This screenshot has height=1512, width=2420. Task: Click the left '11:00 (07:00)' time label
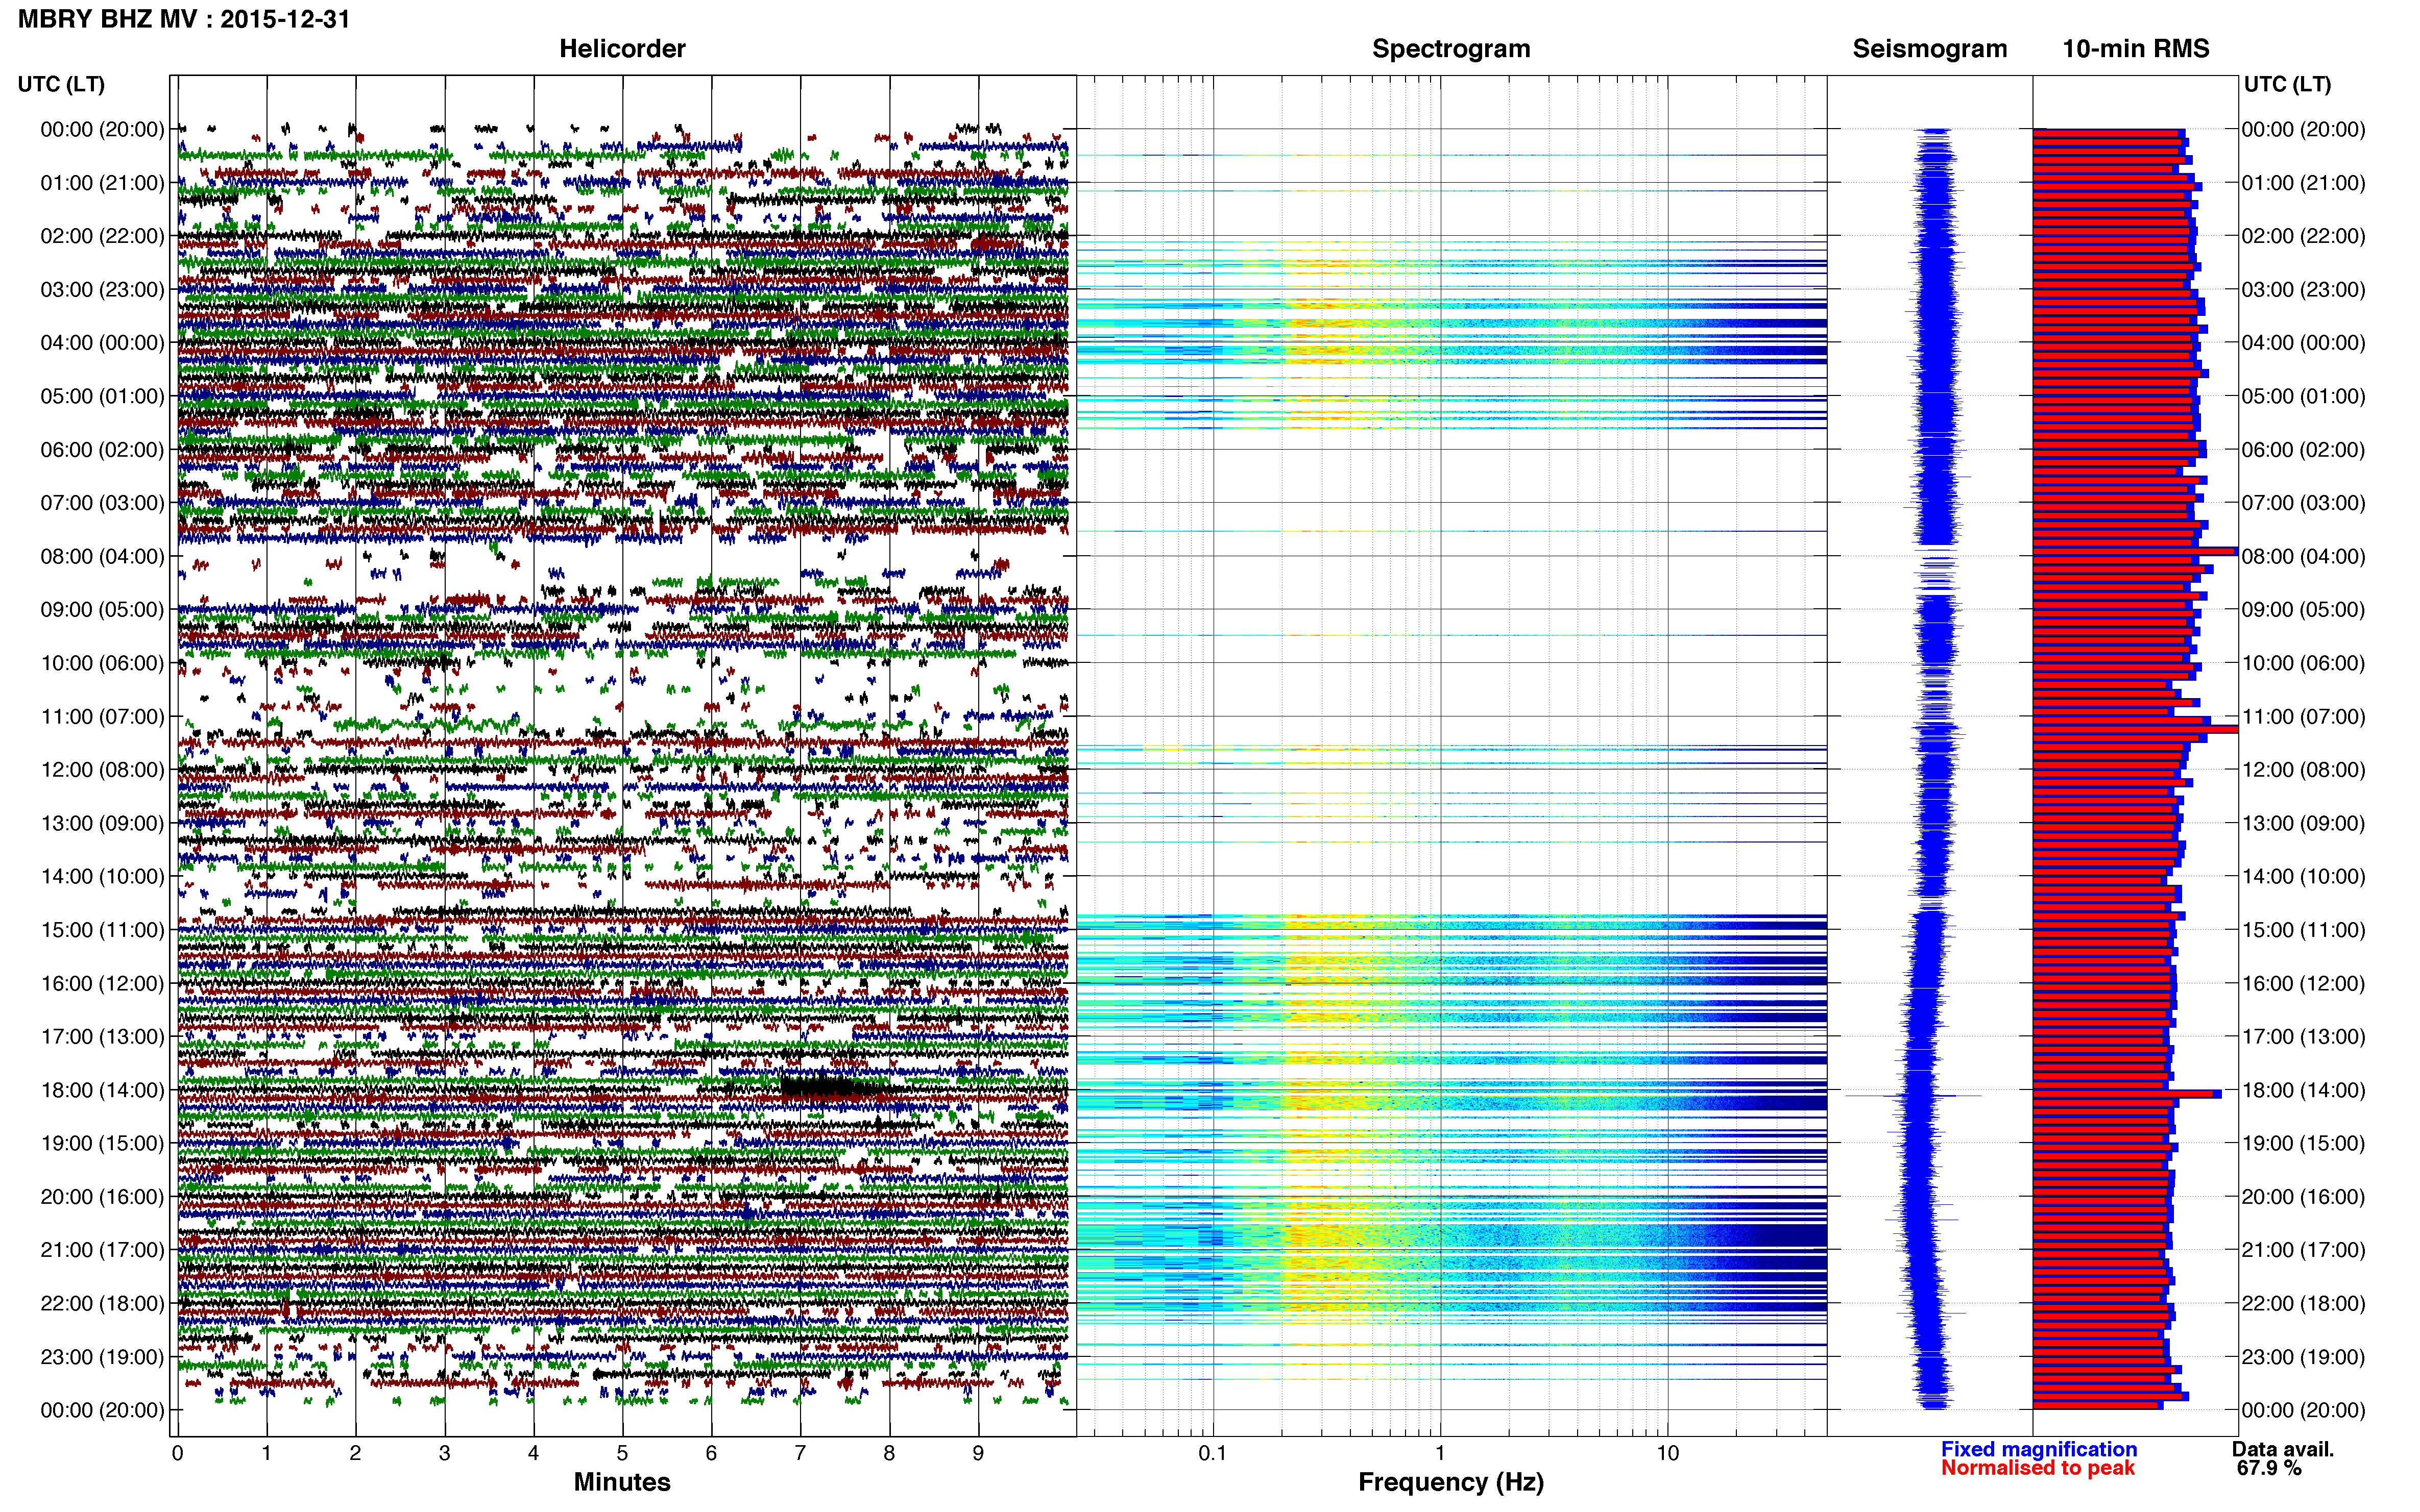(x=102, y=716)
